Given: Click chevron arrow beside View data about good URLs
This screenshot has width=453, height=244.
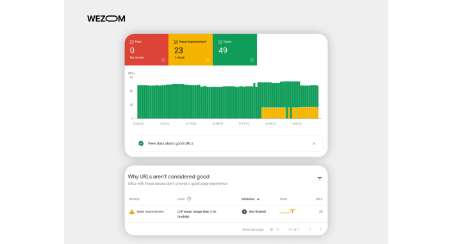Looking at the screenshot, I should (x=314, y=143).
